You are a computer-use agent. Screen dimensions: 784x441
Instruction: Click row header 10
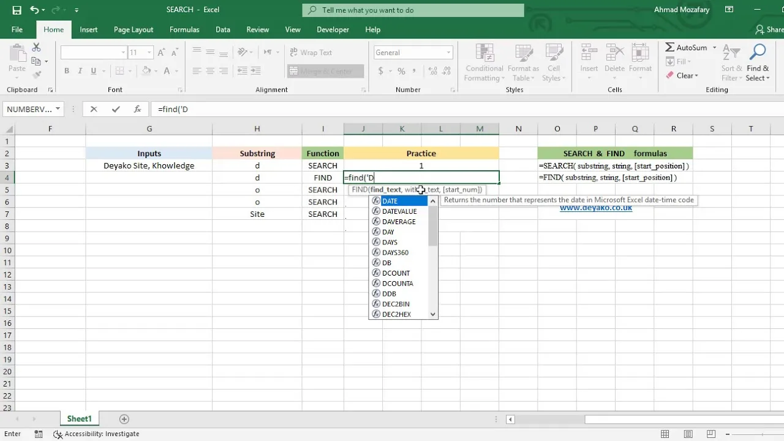tap(7, 251)
